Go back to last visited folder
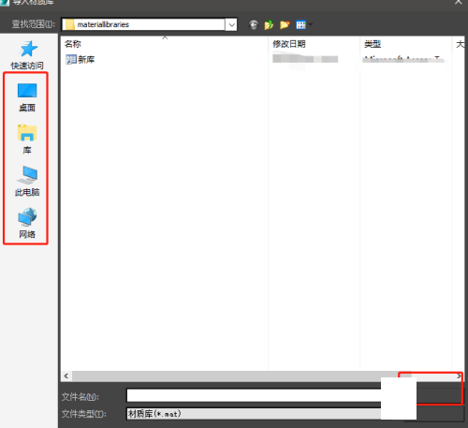The image size is (468, 428). [x=254, y=24]
